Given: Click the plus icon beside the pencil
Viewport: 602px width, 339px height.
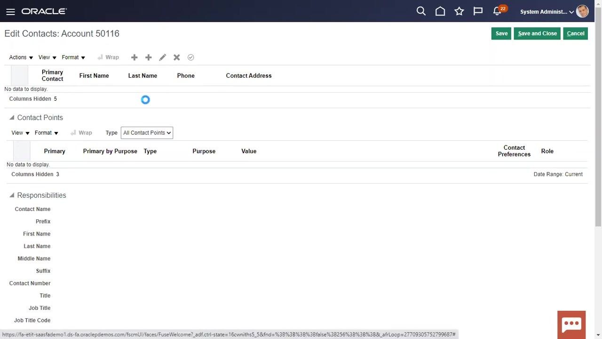Looking at the screenshot, I should click(x=148, y=57).
